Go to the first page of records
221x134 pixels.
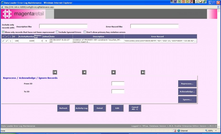(55, 72)
